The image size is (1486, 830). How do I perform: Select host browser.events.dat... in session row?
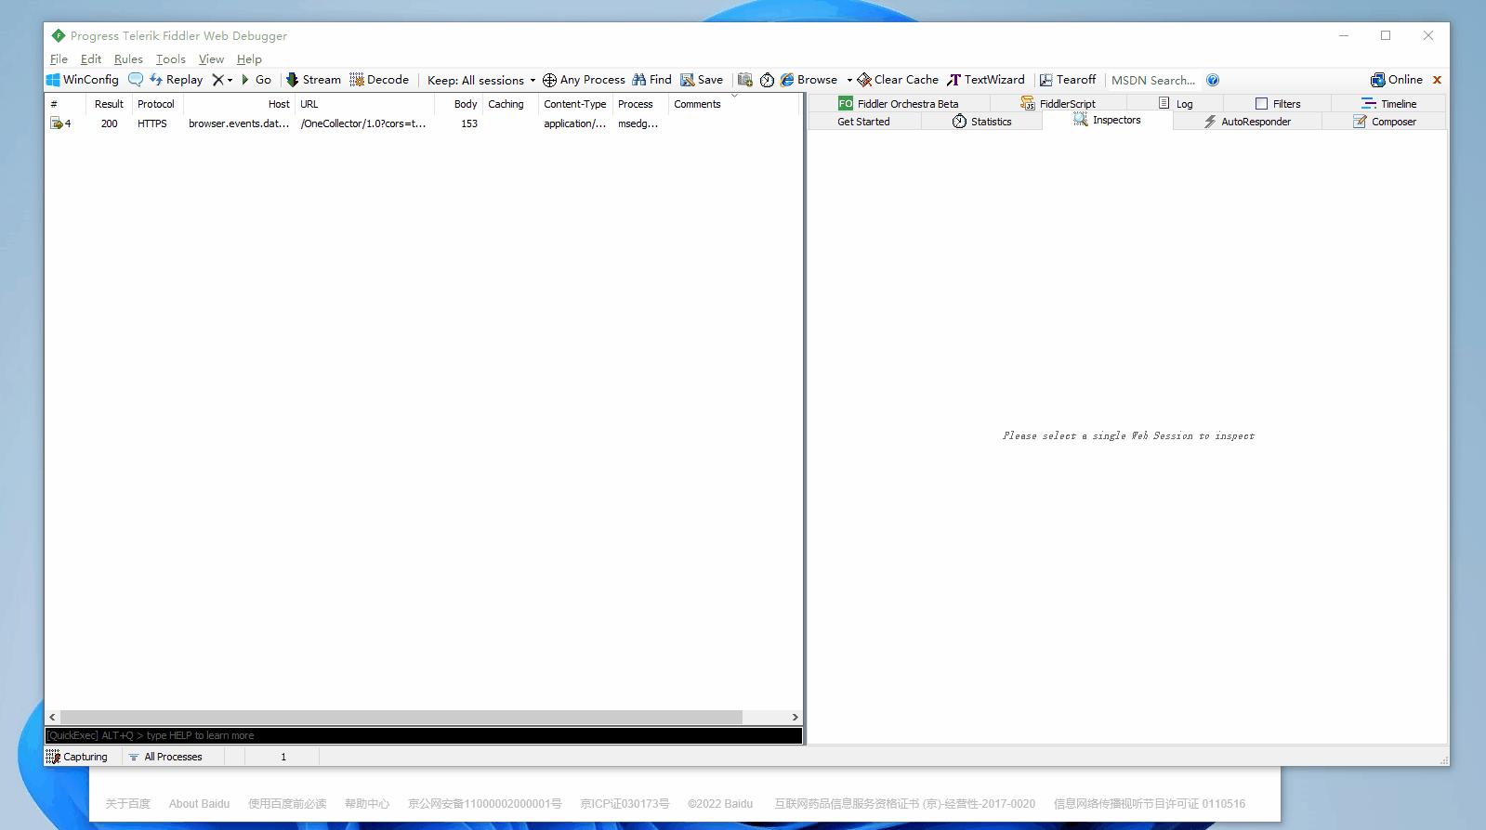pos(239,123)
